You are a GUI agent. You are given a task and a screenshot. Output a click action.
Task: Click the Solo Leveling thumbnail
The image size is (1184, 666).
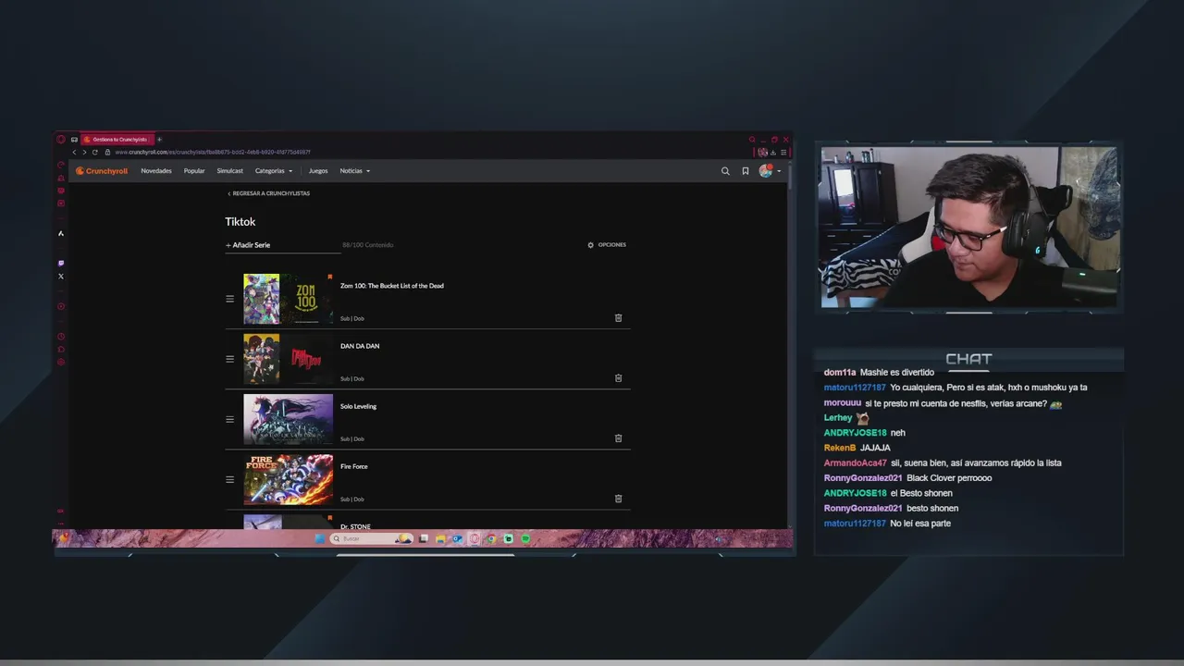(x=288, y=419)
